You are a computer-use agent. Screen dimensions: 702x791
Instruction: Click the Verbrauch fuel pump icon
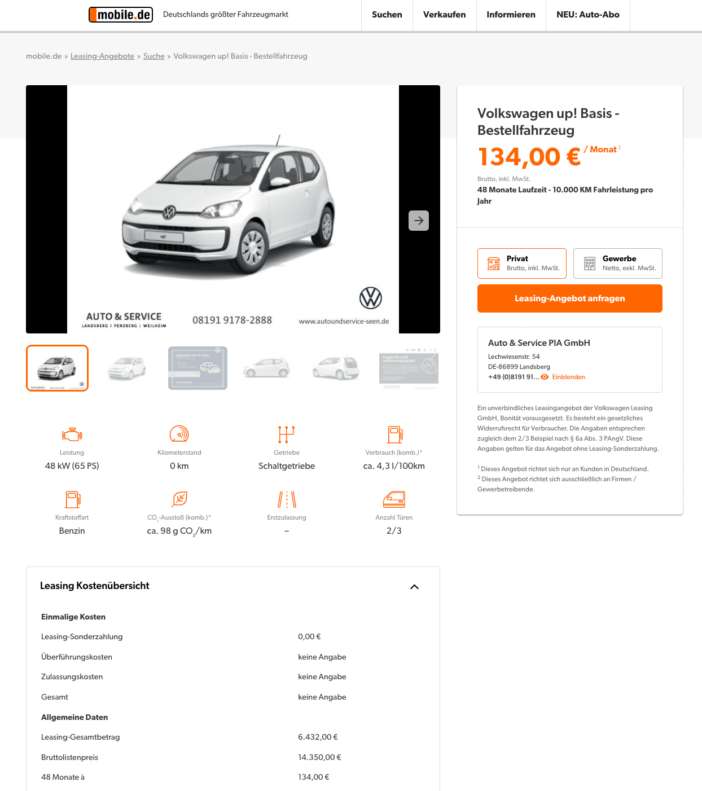tap(394, 434)
